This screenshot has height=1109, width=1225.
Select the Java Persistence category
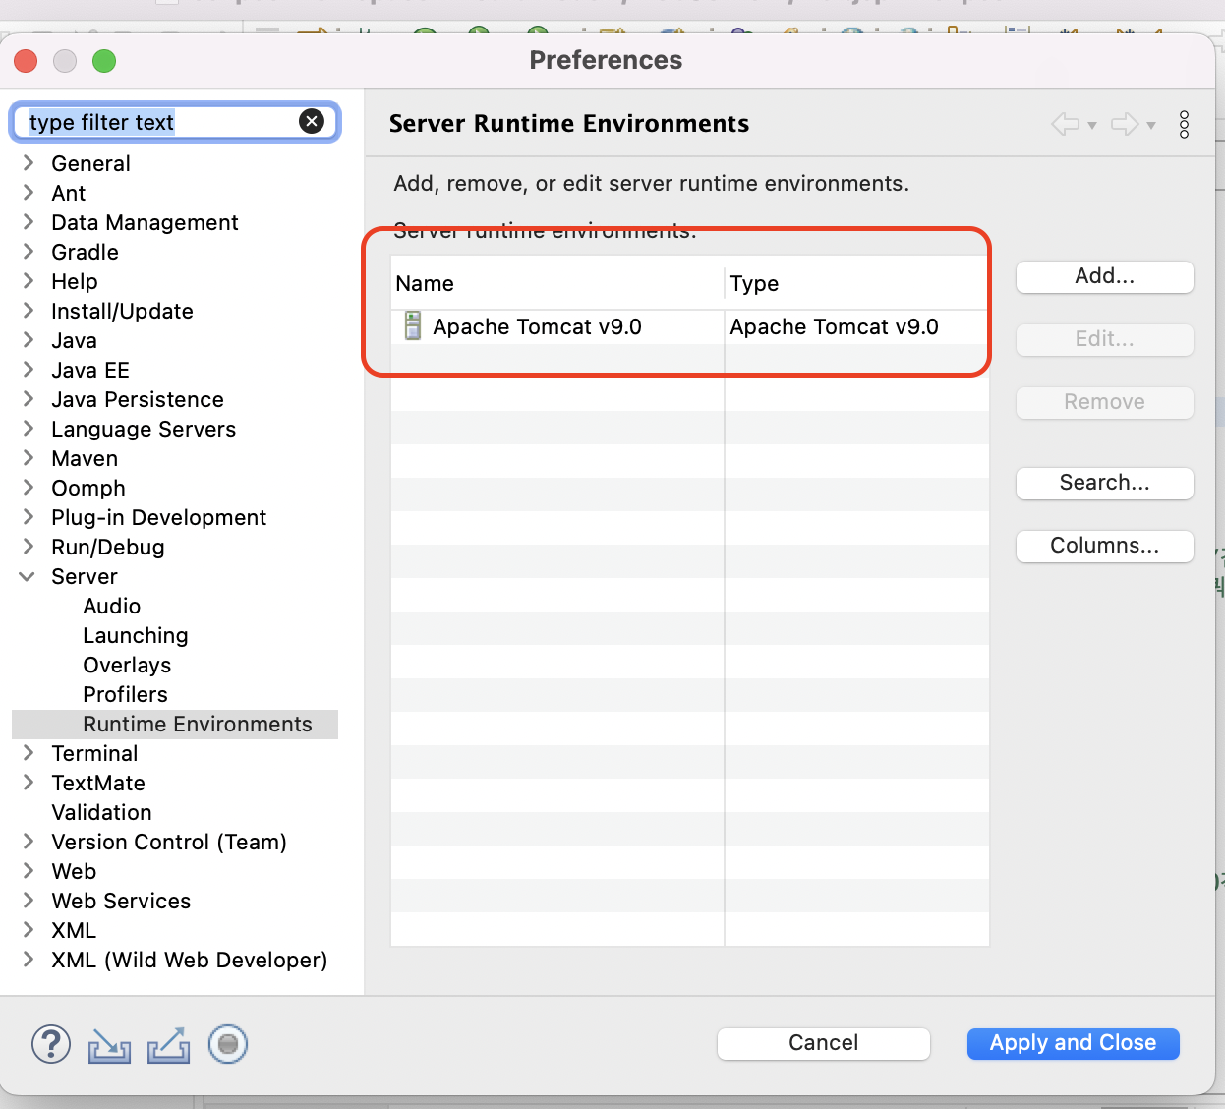click(138, 399)
